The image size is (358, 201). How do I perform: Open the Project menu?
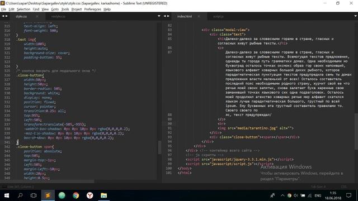tap(77, 9)
